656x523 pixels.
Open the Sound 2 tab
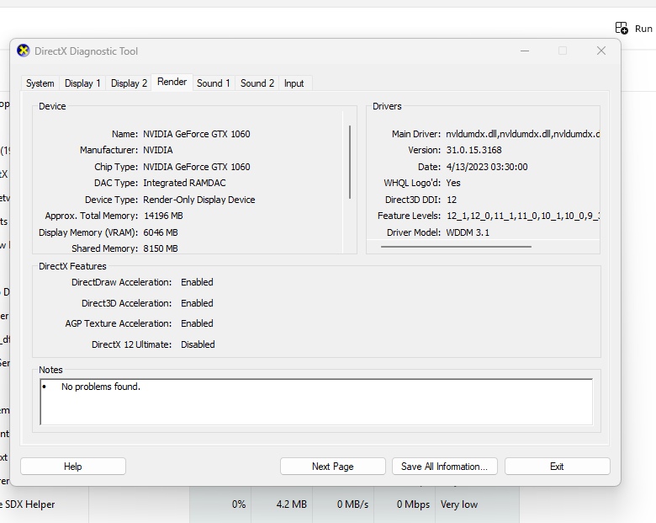[257, 83]
